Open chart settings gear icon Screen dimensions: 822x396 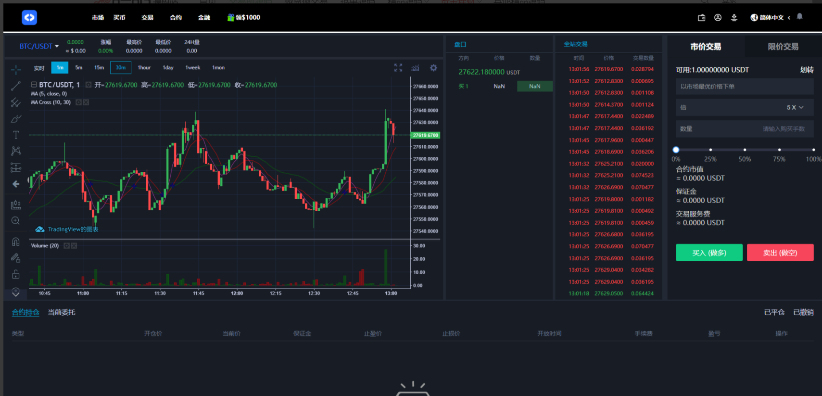pyautogui.click(x=433, y=68)
